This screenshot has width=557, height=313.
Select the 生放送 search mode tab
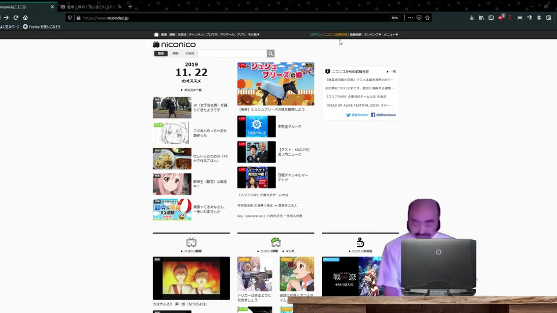pyautogui.click(x=190, y=53)
